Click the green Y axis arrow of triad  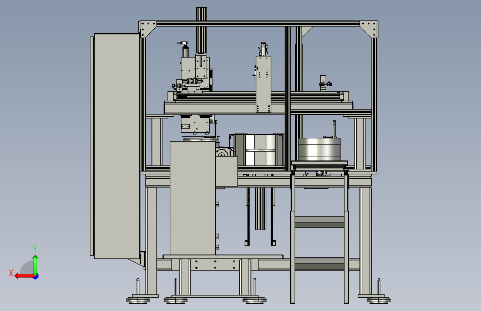(36, 265)
